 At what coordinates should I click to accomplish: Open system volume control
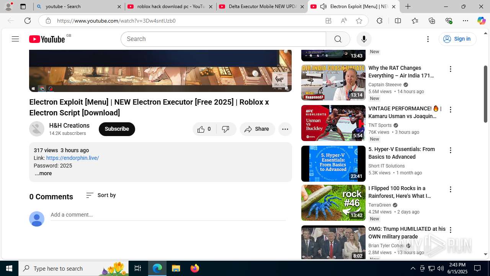pos(441,268)
